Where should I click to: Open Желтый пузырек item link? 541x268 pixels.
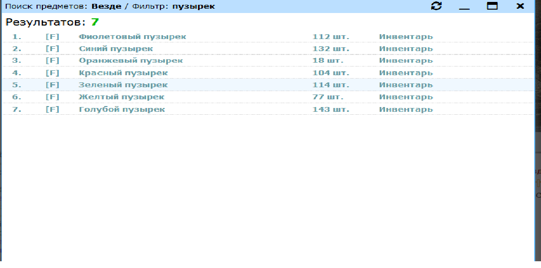tap(121, 97)
